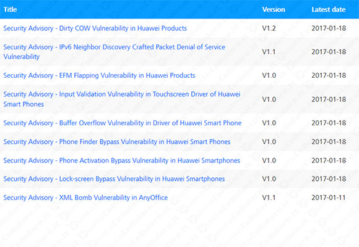Select date 2017-01-18 in Phone Finder row
Image resolution: width=359 pixels, height=247 pixels.
(329, 141)
